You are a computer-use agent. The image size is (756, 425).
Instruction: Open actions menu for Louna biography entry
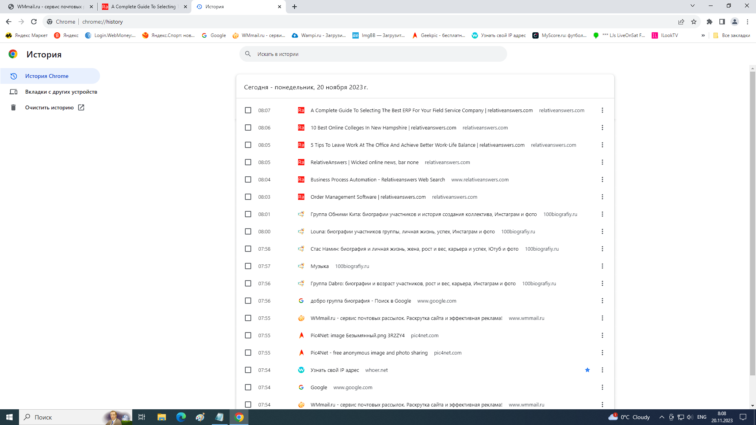(x=602, y=231)
